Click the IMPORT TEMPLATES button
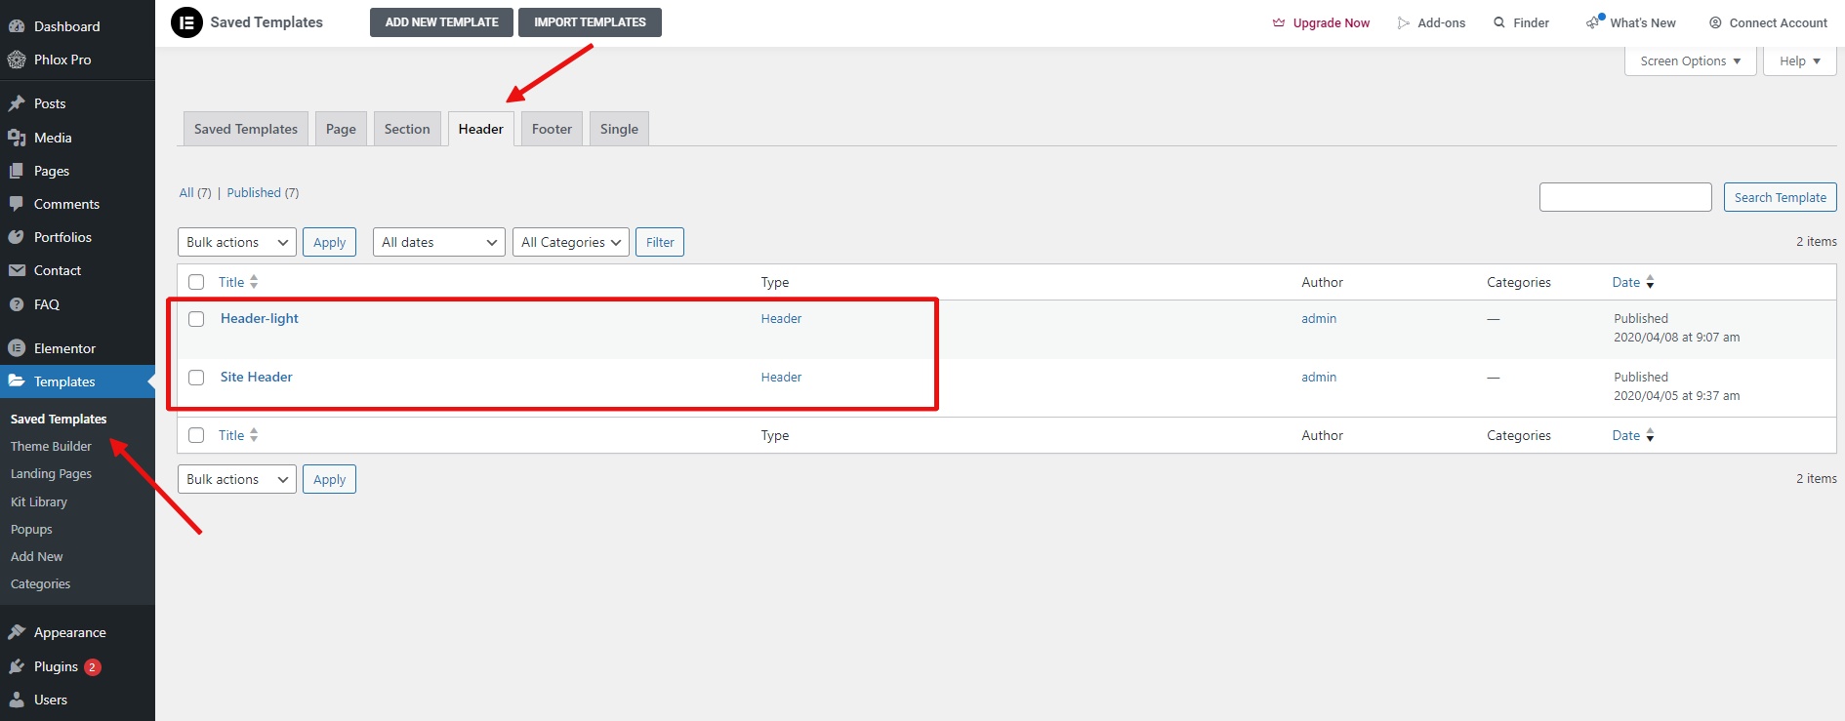The image size is (1845, 721). pyautogui.click(x=590, y=22)
